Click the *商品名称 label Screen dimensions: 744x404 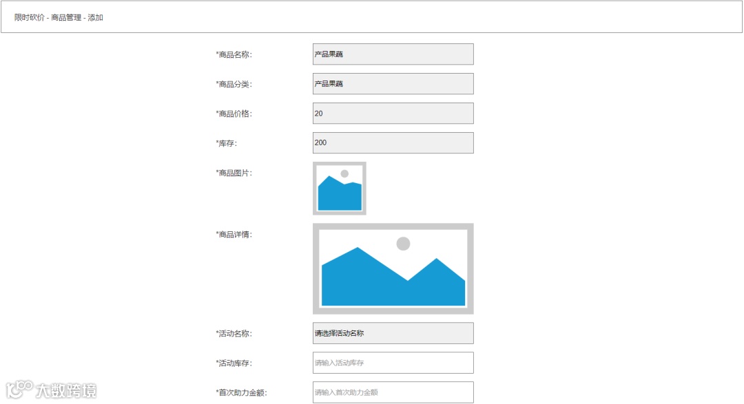pos(234,54)
